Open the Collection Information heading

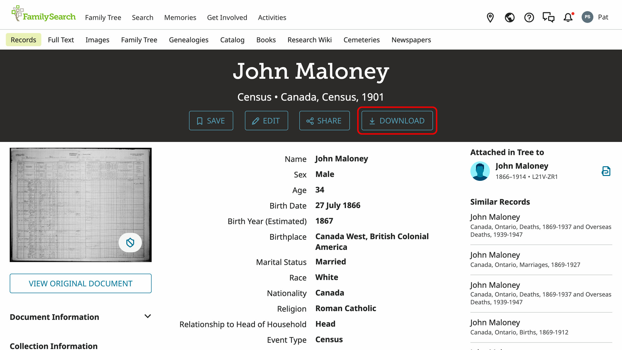(54, 346)
